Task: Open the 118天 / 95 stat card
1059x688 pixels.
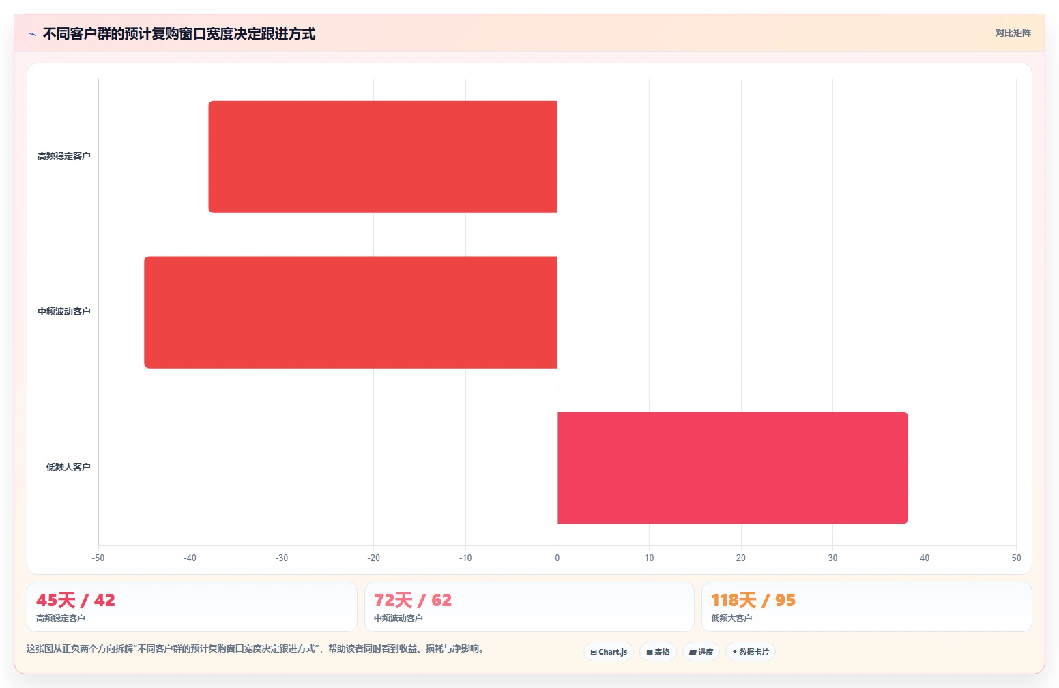Action: [x=867, y=607]
